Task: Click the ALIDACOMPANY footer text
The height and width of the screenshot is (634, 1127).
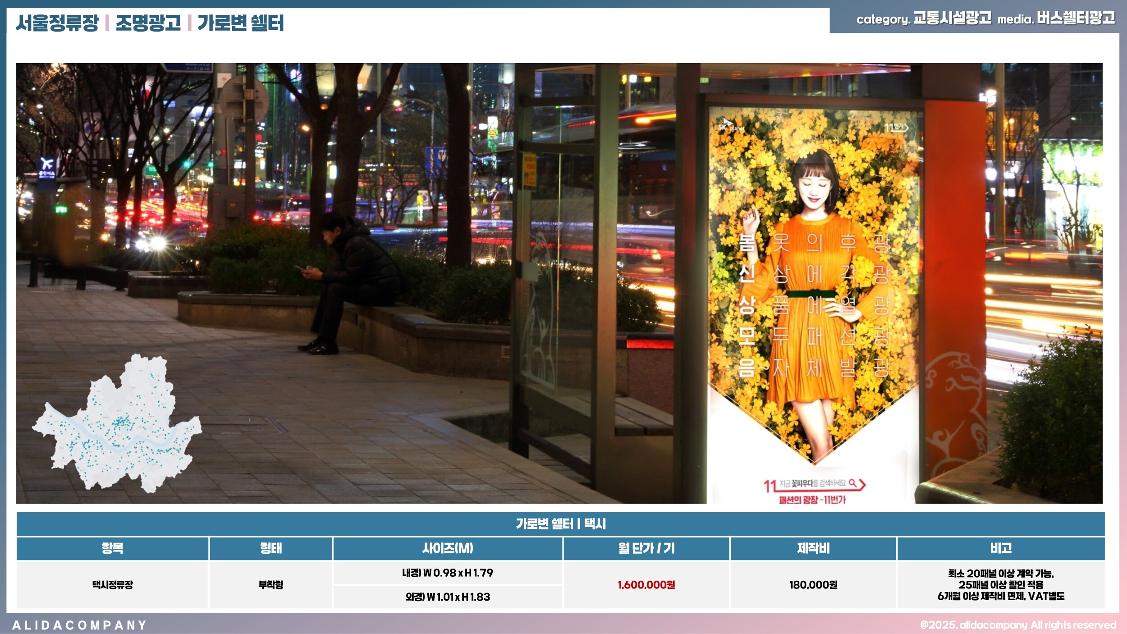Action: coord(79,625)
